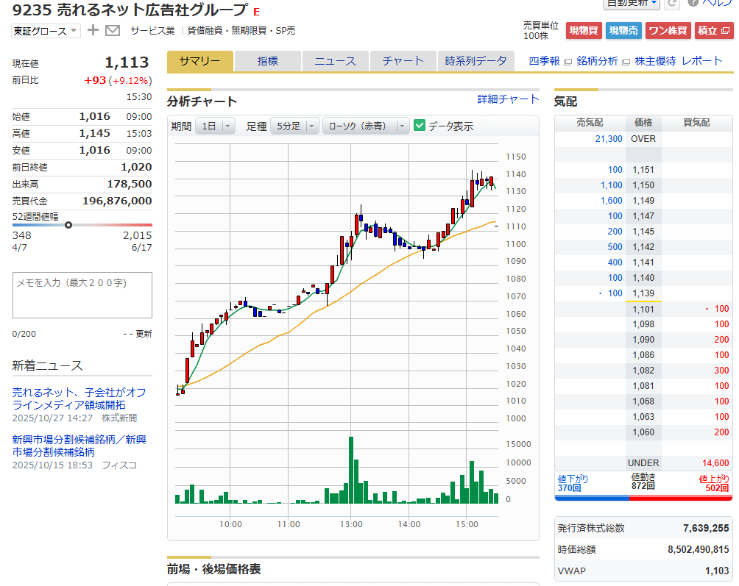Image resolution: width=739 pixels, height=586 pixels.
Task: Click sell quote price 1,151
Action: pyautogui.click(x=643, y=170)
